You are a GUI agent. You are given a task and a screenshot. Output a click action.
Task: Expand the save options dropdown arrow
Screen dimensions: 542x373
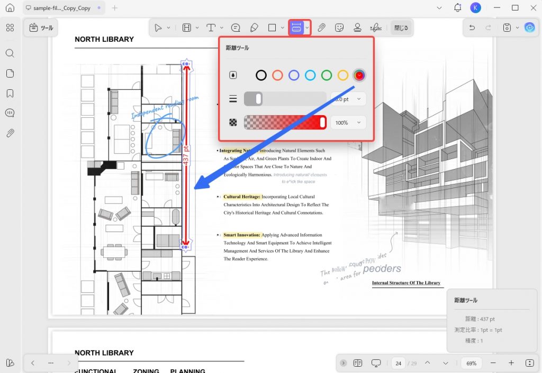tap(517, 27)
